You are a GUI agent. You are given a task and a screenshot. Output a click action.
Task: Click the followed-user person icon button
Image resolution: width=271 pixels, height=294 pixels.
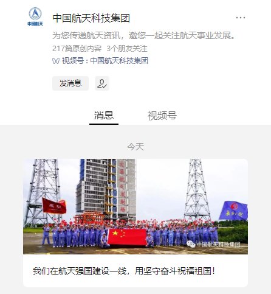point(102,83)
